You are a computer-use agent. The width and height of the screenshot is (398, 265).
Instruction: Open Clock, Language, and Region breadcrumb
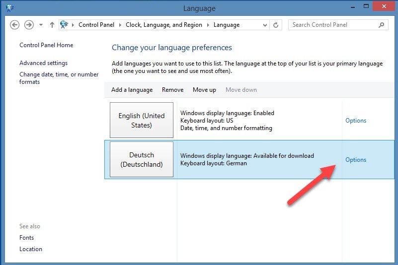pyautogui.click(x=164, y=25)
